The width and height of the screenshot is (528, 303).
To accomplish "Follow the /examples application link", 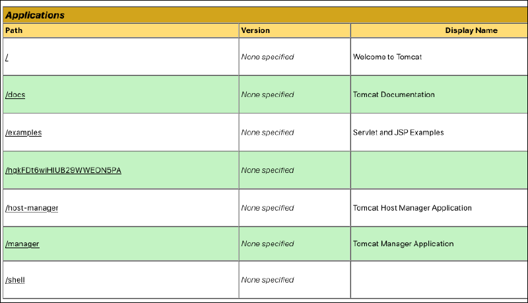I will click(x=24, y=133).
